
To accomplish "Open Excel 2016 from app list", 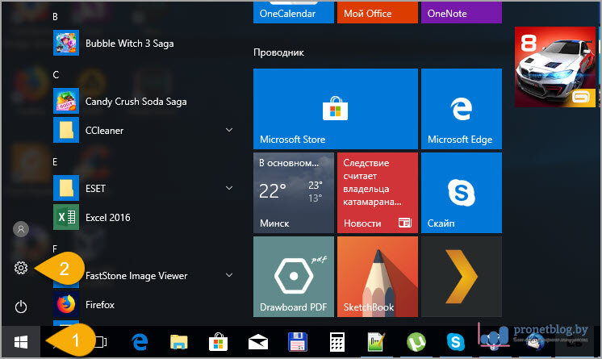I will pyautogui.click(x=144, y=217).
